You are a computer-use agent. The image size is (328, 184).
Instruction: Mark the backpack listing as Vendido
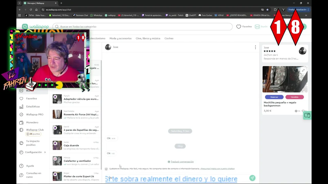click(x=294, y=97)
